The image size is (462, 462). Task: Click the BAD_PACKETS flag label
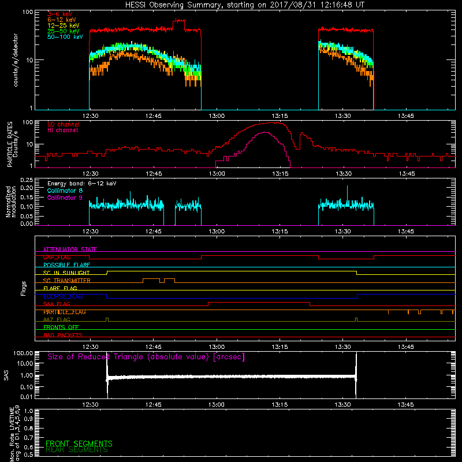click(x=63, y=335)
